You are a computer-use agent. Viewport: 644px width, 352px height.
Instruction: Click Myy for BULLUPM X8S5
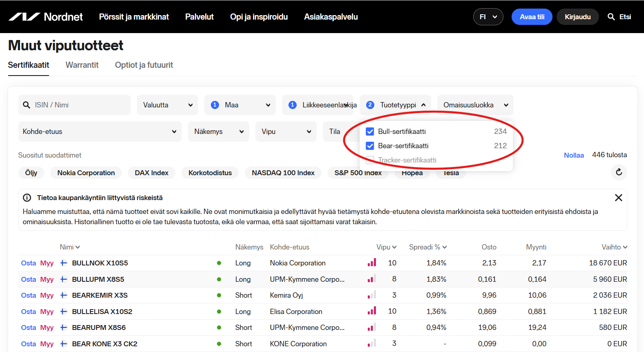click(47, 279)
